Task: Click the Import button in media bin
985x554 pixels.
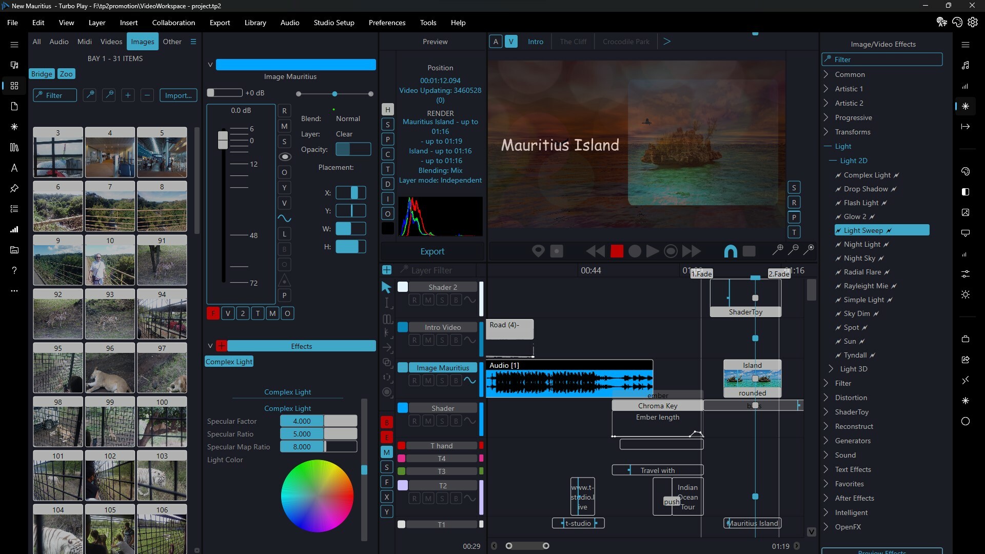Action: pyautogui.click(x=178, y=95)
